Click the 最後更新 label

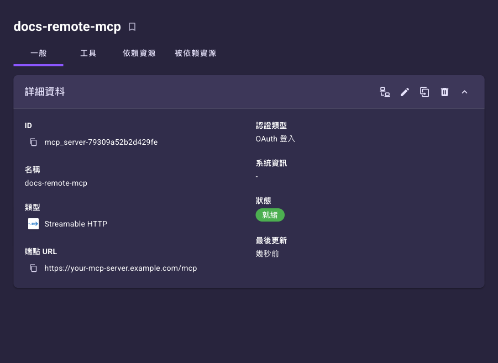[271, 240]
